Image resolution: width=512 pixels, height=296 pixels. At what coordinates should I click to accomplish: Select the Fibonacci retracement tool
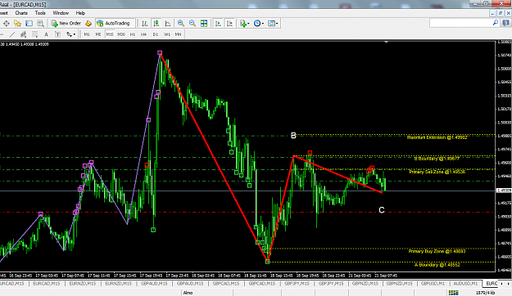(34, 34)
